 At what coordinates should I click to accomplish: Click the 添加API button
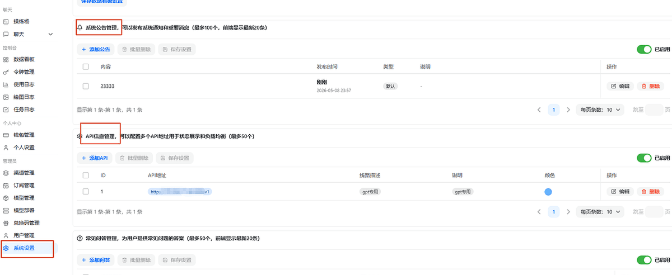[95, 158]
